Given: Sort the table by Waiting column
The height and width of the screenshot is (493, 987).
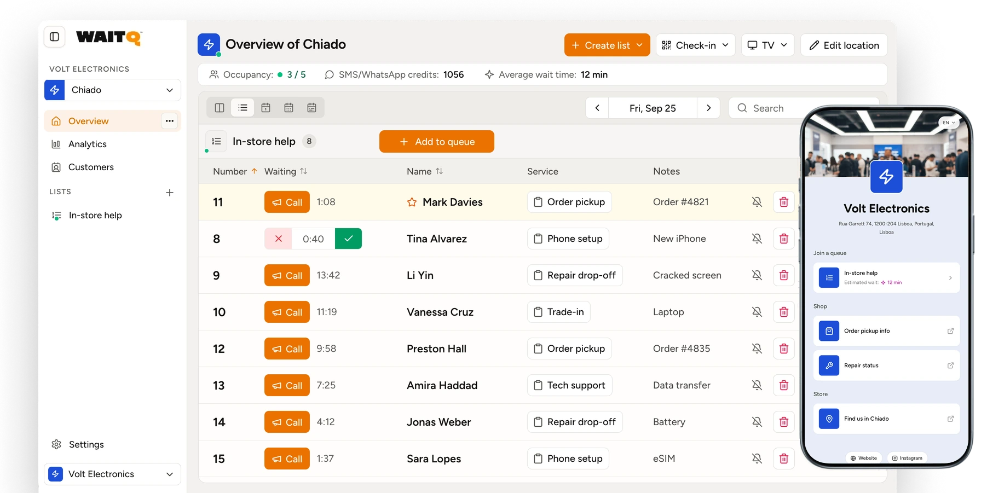Looking at the screenshot, I should (x=286, y=171).
